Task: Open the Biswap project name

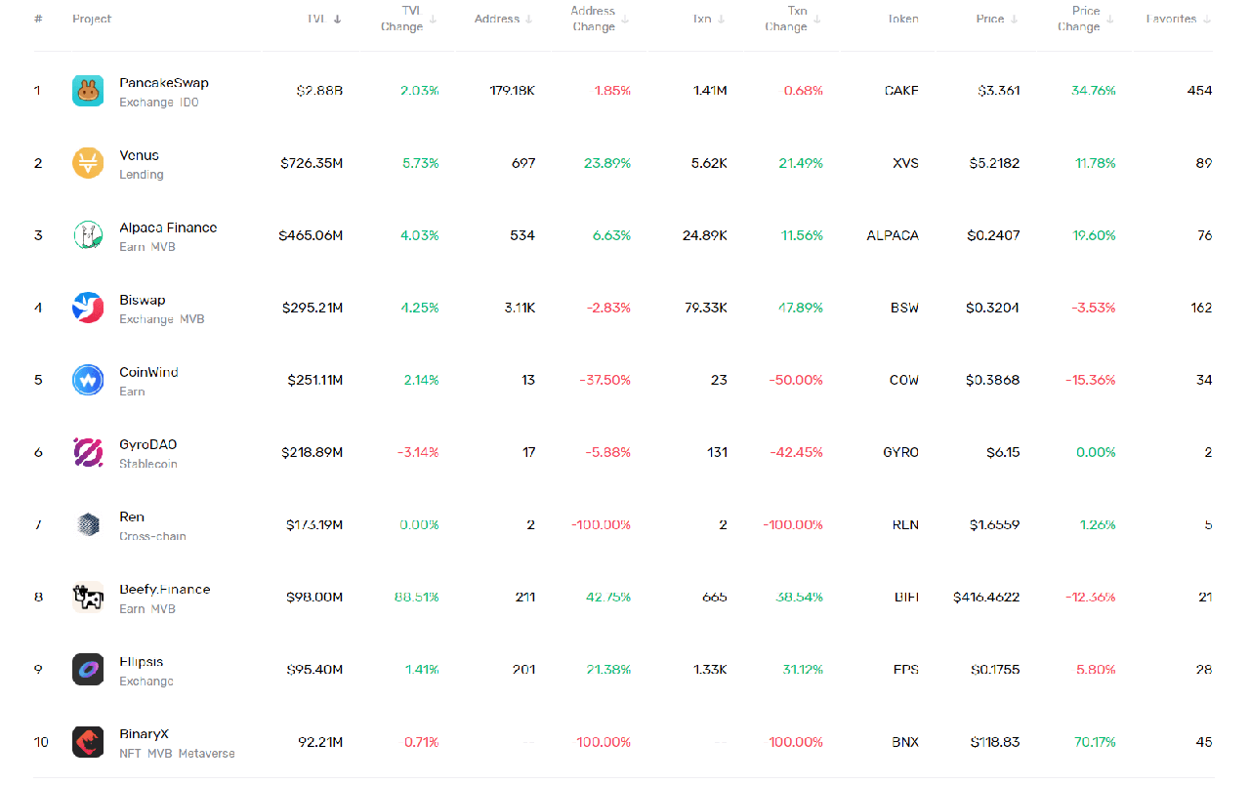Action: [143, 300]
